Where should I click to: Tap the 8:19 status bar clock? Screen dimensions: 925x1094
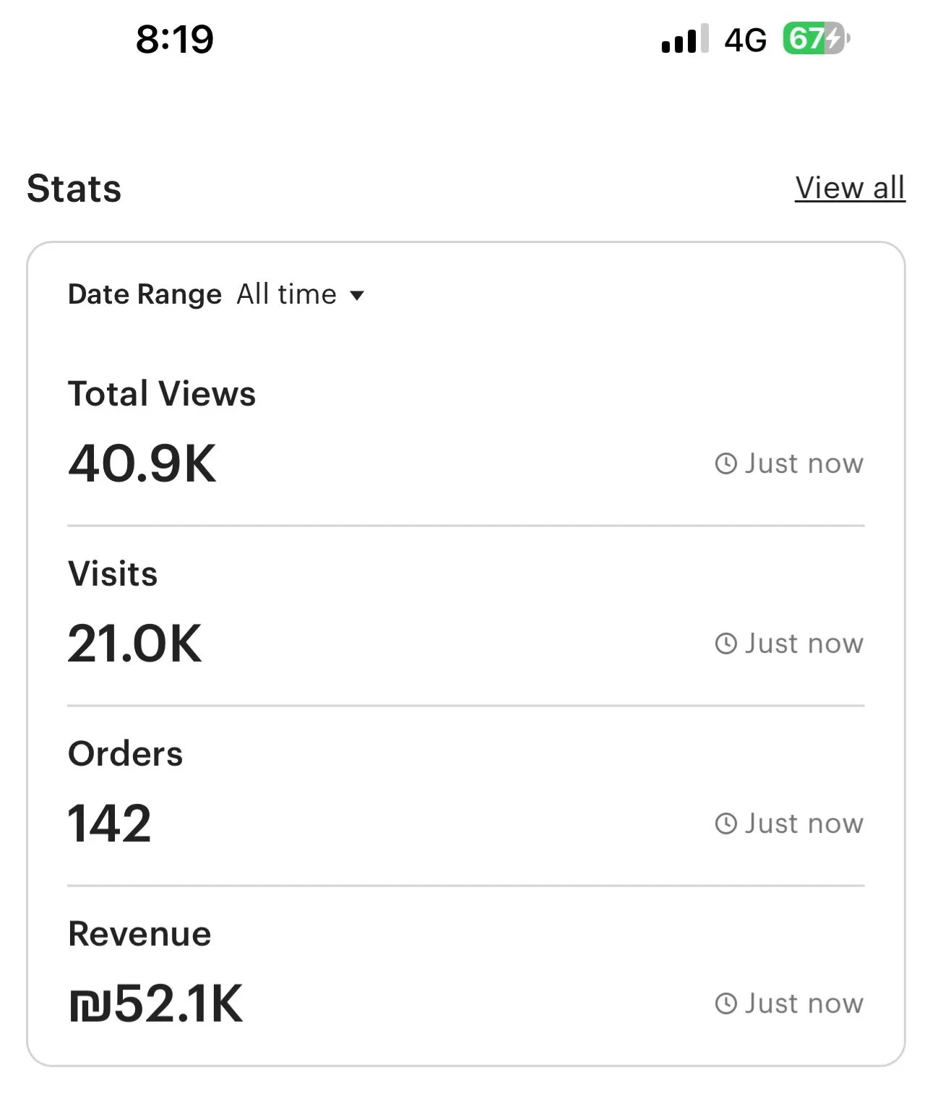[174, 39]
